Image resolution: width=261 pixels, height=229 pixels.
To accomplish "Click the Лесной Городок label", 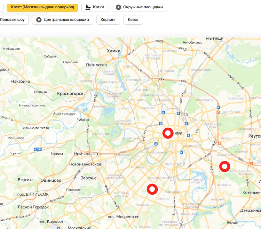I will click(x=33, y=207).
